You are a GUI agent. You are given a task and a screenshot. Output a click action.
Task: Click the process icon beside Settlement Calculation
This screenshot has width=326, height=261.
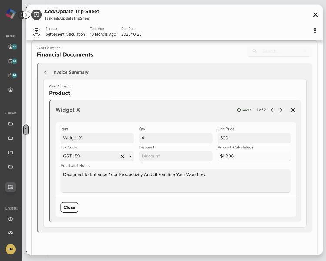[37, 32]
